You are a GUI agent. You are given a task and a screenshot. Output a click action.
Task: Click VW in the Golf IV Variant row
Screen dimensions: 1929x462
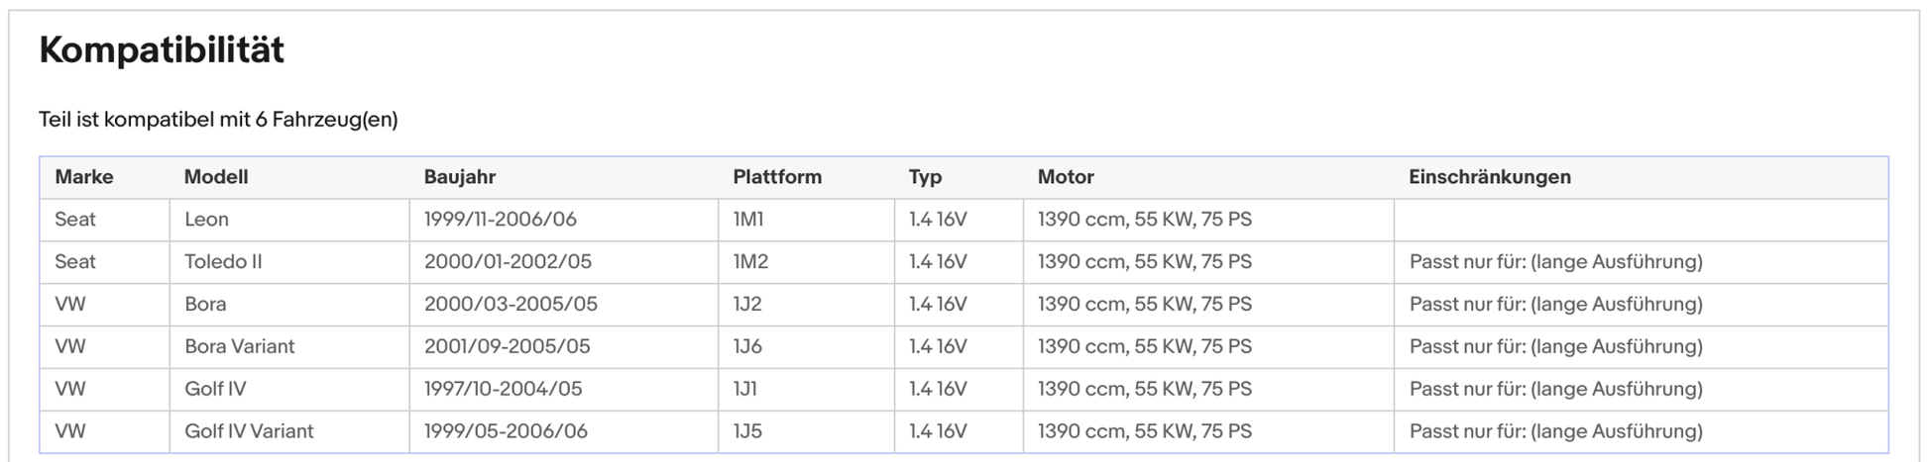(70, 432)
